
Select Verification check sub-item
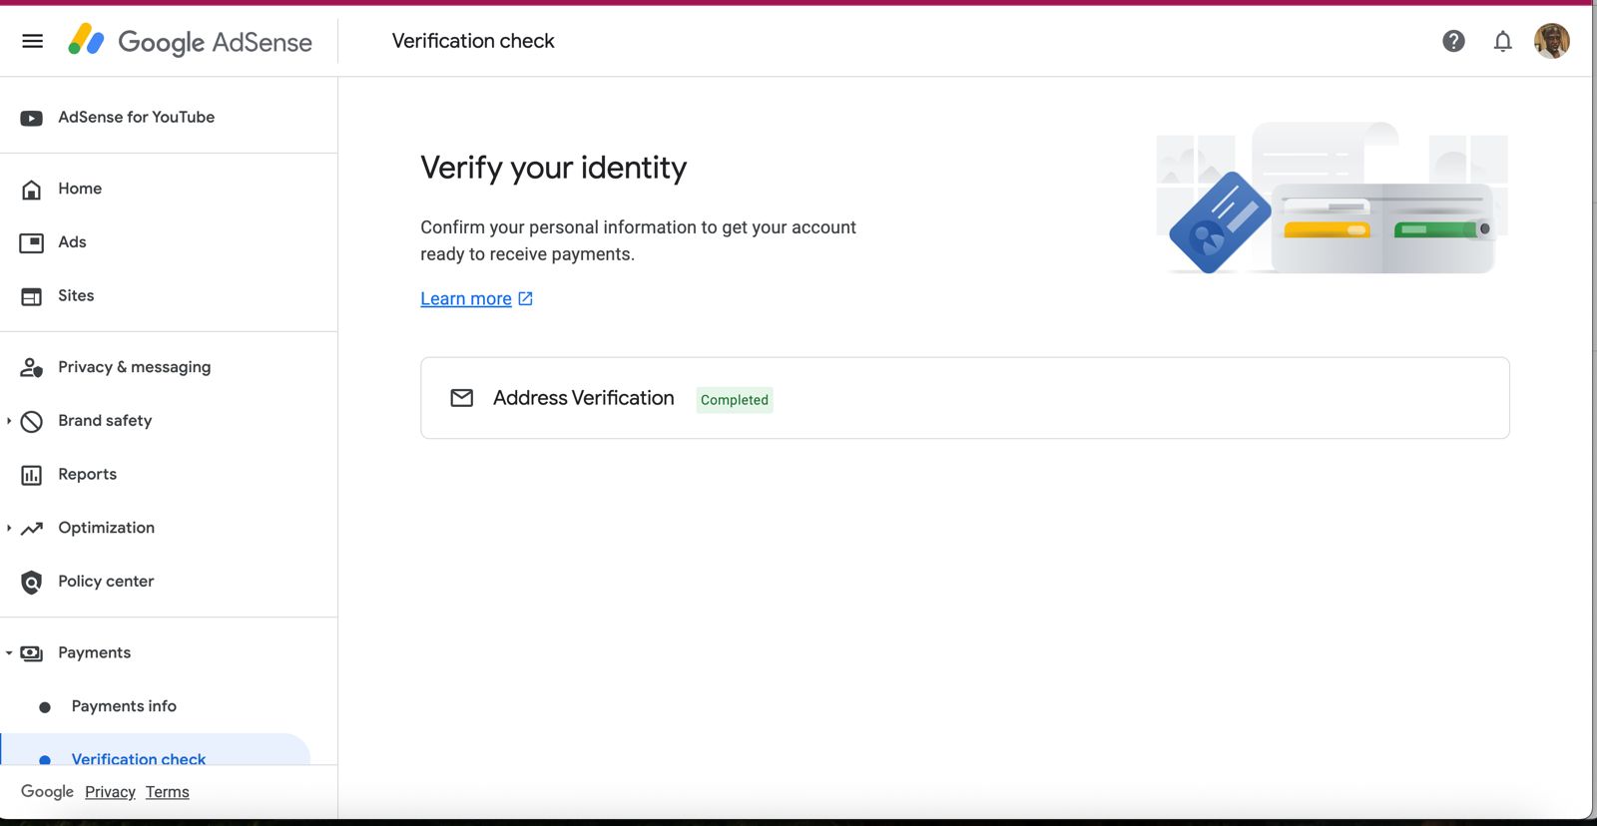coord(138,756)
